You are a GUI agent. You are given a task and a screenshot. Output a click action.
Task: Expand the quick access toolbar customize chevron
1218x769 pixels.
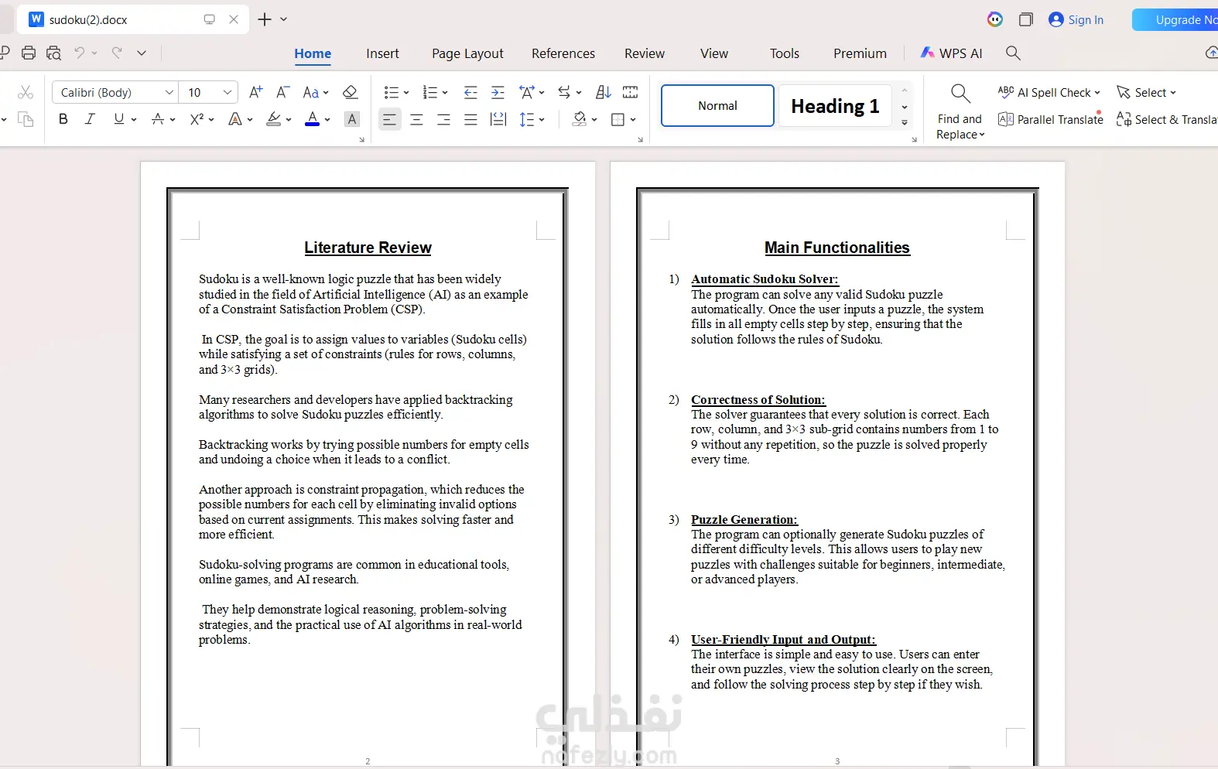click(142, 53)
